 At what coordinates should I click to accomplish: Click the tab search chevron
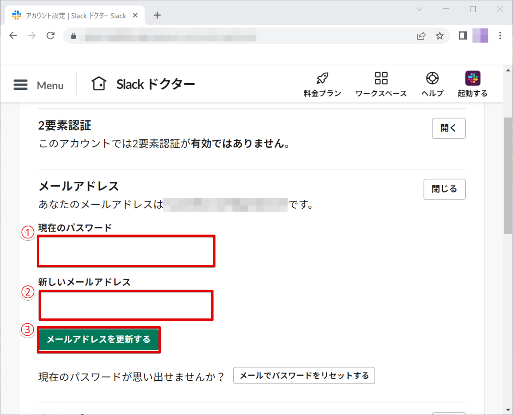tap(420, 9)
